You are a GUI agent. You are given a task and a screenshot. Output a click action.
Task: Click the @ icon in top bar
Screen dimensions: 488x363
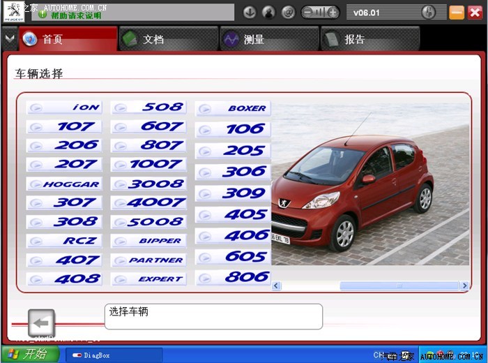click(288, 12)
